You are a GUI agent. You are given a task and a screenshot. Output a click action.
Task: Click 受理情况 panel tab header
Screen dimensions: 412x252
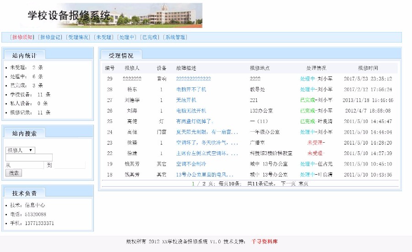(121, 55)
